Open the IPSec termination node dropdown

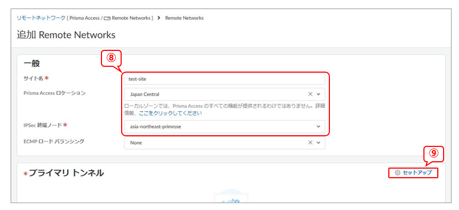[224, 127]
